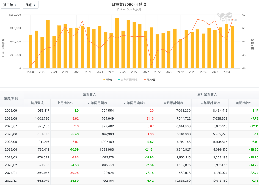Click the 營業收入 group header

click(89, 94)
